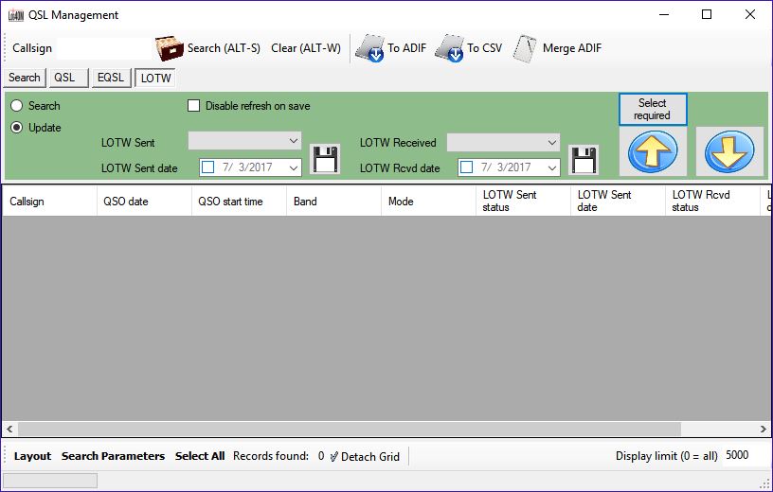This screenshot has height=492, width=773.
Task: Click Search (ALT-S) label
Action: [224, 48]
